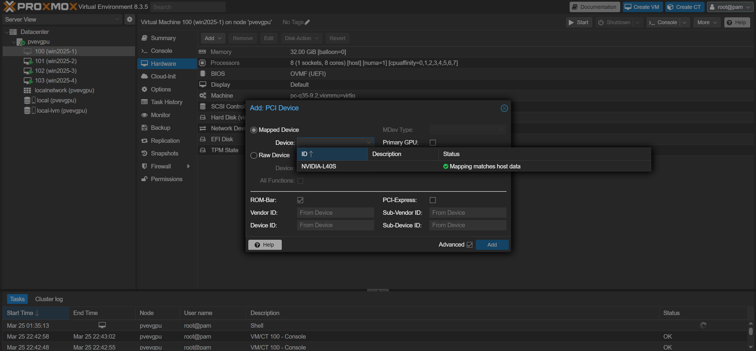Sort by the ID column header

tap(332, 154)
